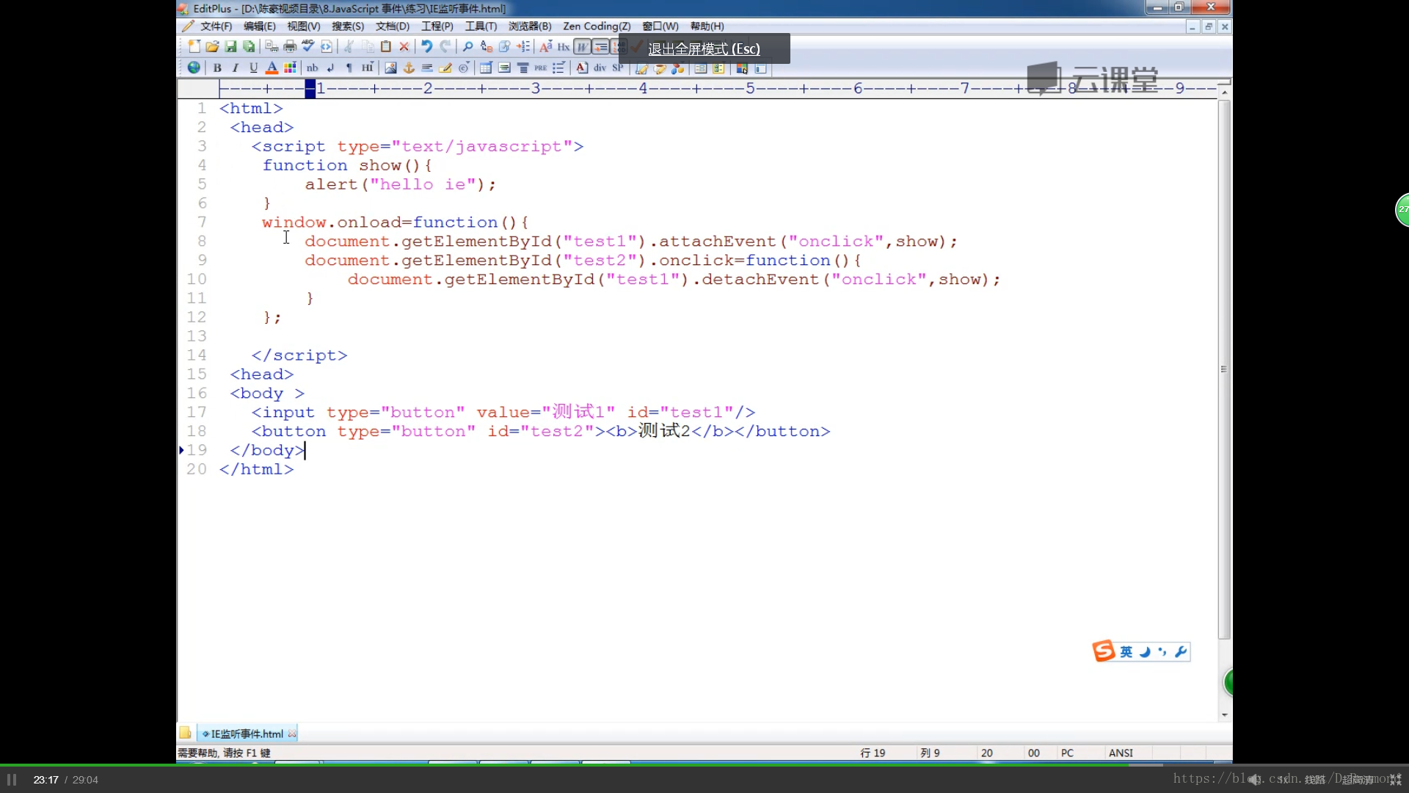Insert div tag icon
Viewport: 1409px width, 793px height.
click(600, 68)
